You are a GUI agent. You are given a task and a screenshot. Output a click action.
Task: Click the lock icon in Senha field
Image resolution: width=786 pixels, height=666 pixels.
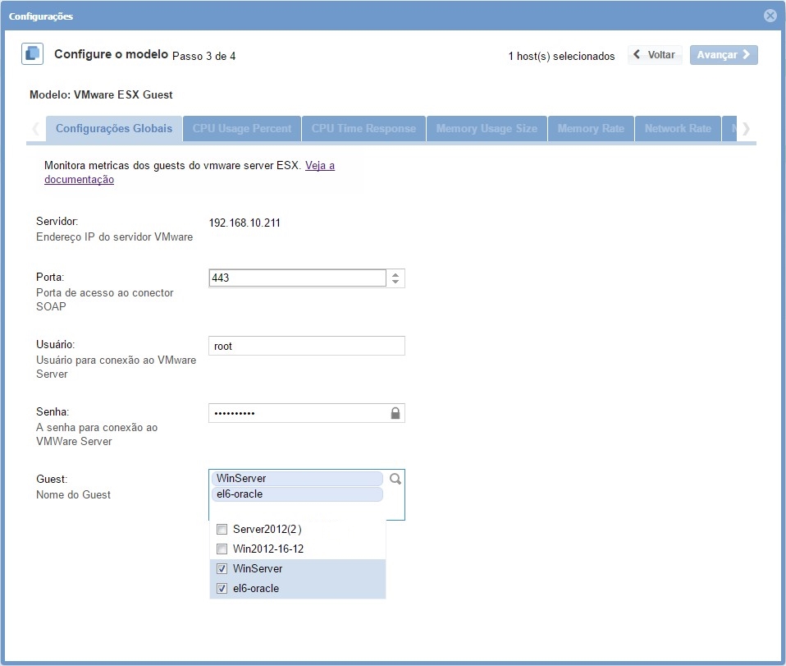(x=395, y=413)
